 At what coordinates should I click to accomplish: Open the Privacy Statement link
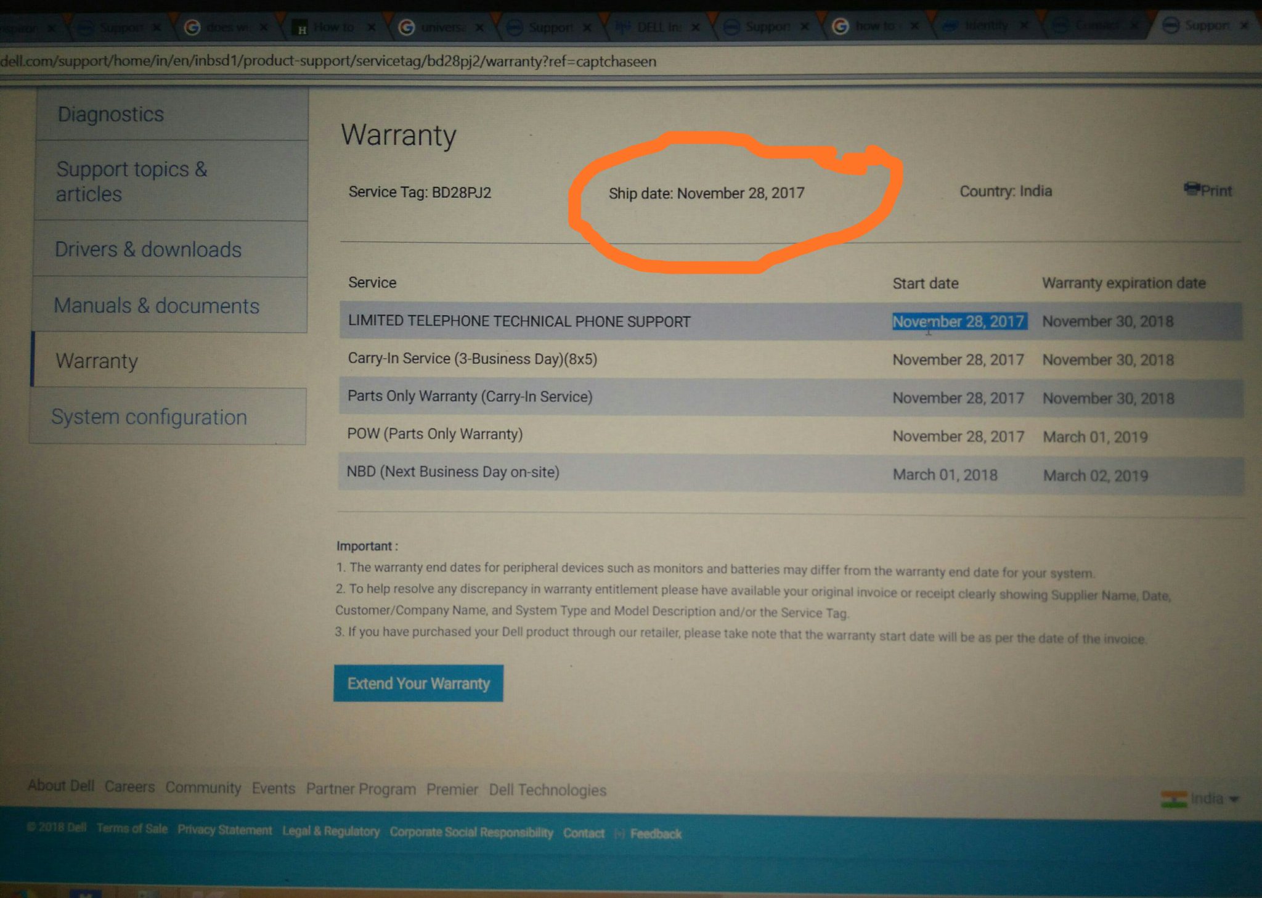pos(224,830)
